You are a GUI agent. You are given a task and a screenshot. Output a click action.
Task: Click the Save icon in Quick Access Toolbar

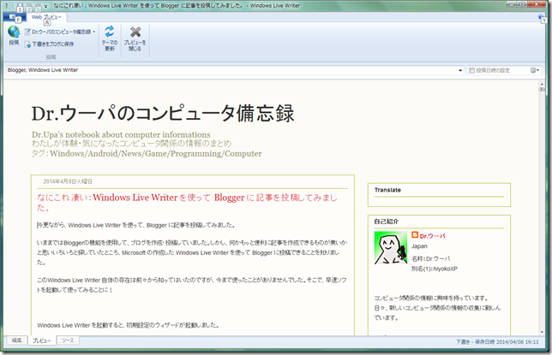click(x=20, y=6)
